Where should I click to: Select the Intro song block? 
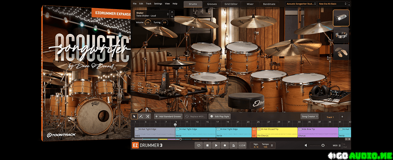[155, 132]
